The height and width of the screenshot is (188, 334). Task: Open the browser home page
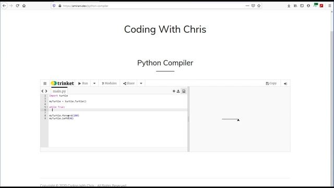coord(24,6)
